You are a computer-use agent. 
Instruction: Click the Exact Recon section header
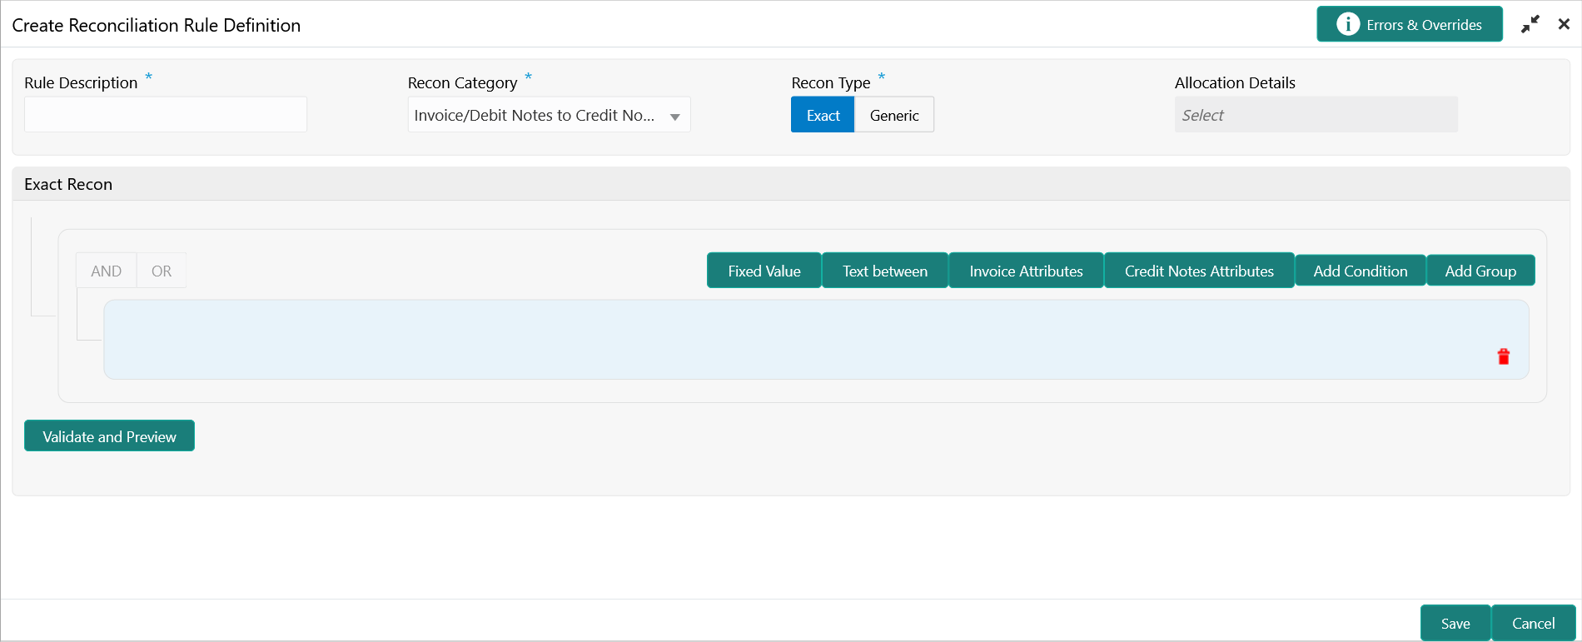point(791,184)
